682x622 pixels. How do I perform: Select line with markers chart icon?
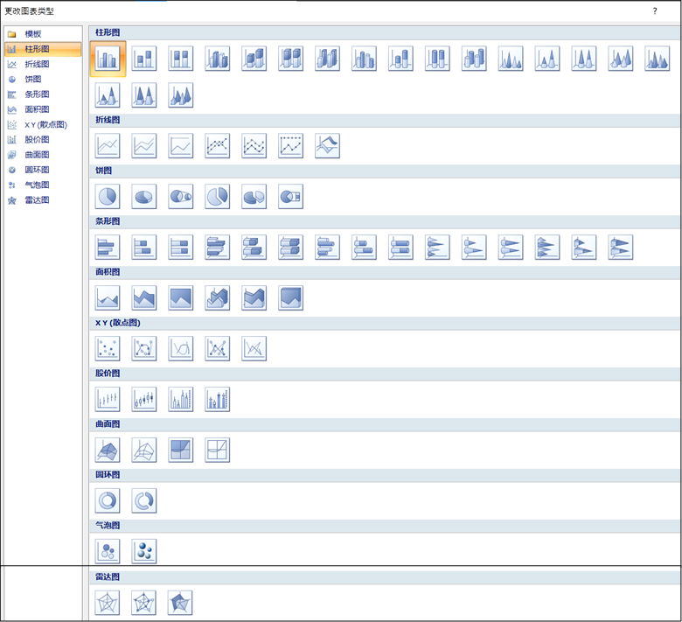pos(217,146)
